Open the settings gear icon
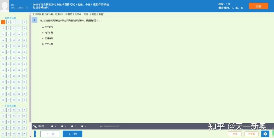 265,134
